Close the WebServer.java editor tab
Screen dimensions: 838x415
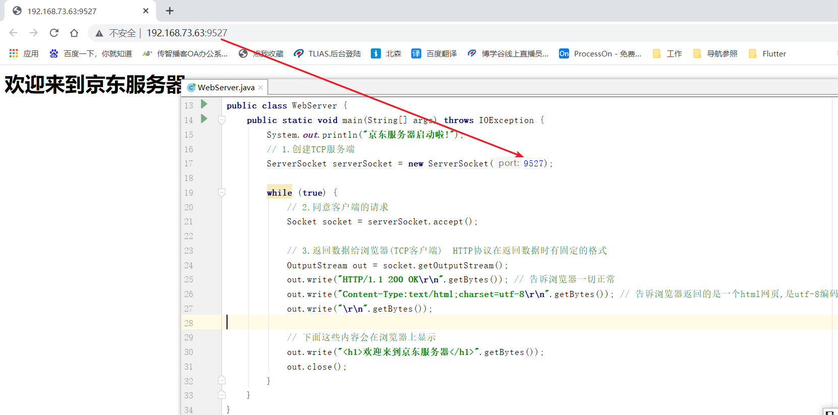(x=261, y=88)
